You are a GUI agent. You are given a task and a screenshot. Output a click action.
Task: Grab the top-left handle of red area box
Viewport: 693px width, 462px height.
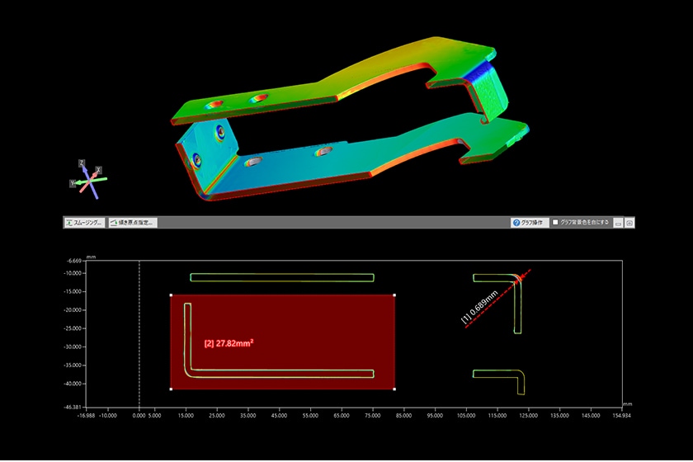171,295
